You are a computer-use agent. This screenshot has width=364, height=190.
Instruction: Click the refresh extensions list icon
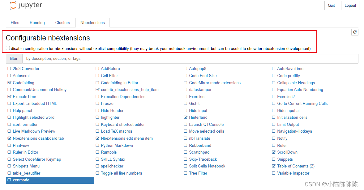[x=354, y=32]
